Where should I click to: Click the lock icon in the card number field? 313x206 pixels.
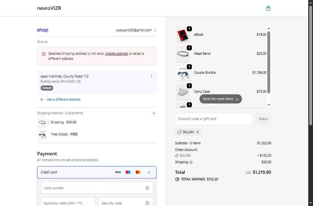click(x=147, y=188)
